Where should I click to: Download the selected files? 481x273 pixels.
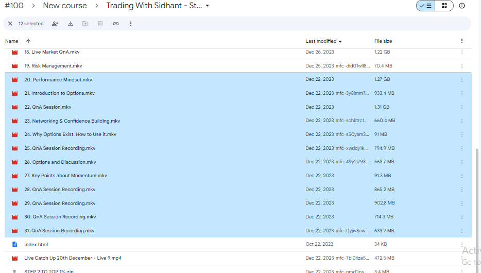click(71, 24)
